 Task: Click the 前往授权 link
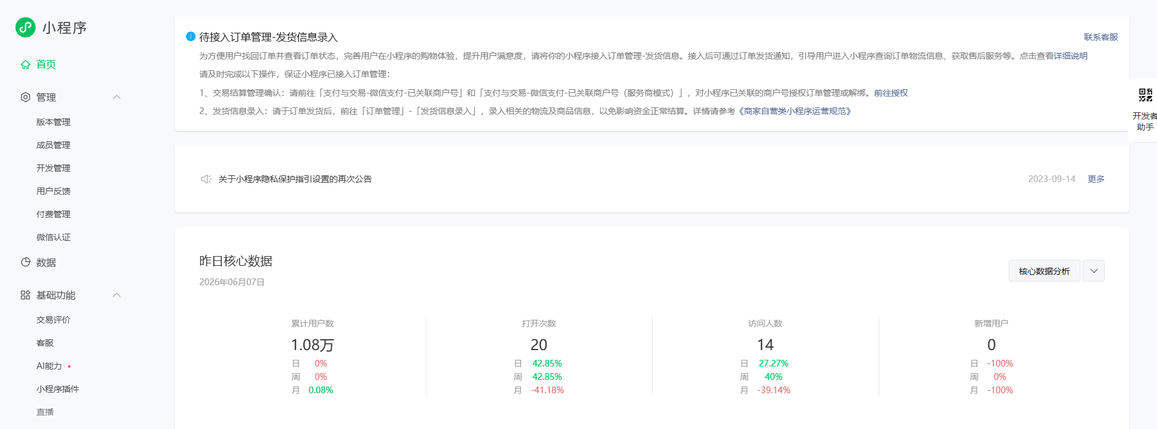click(x=891, y=93)
